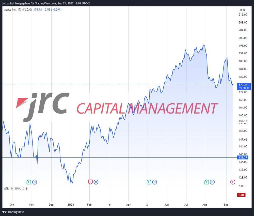Click the green earnings marker near November
This screenshot has width=254, height=216.
[x=29, y=182]
